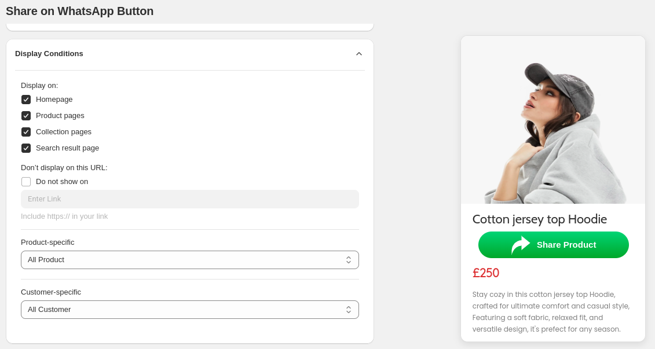Click the Share Product green button
655x349 pixels.
tap(553, 245)
